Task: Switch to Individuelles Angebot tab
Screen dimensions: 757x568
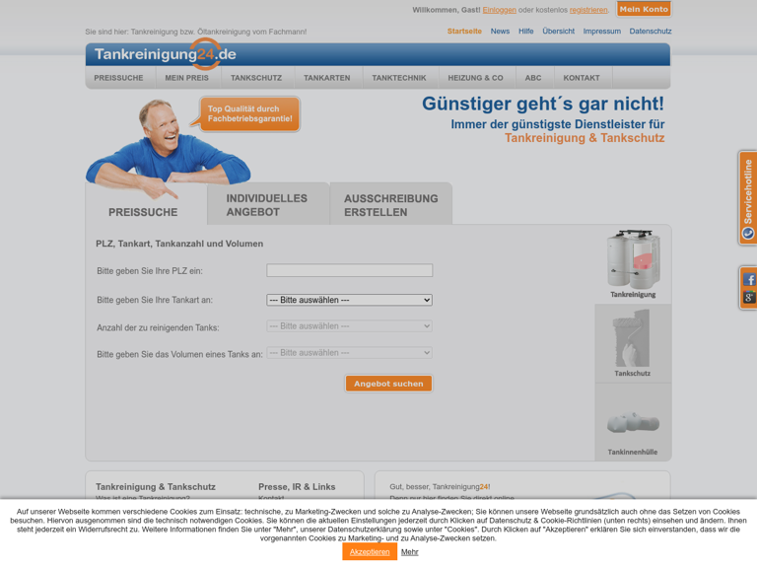Action: point(267,205)
